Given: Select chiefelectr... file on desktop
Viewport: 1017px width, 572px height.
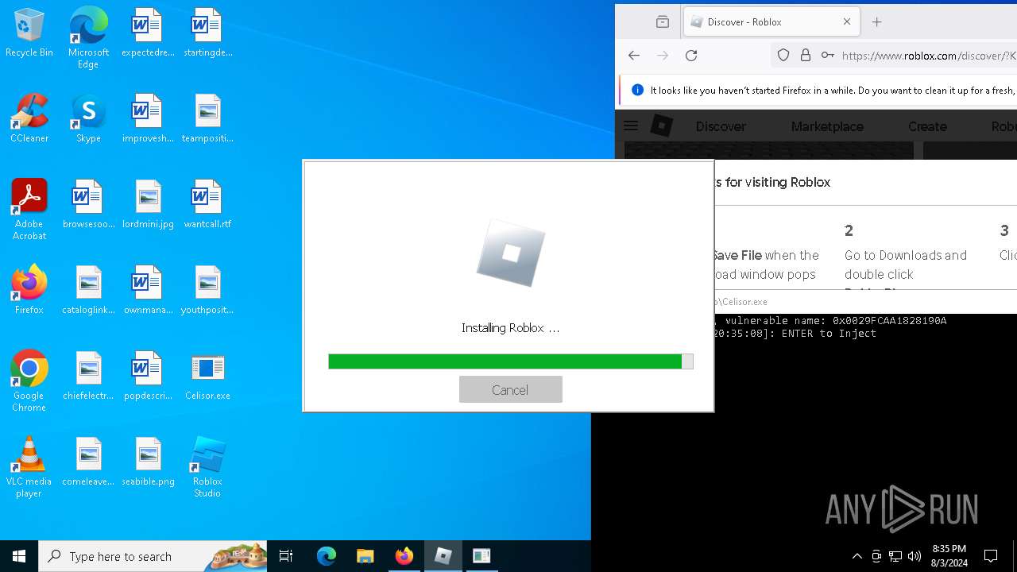Looking at the screenshot, I should (x=88, y=376).
